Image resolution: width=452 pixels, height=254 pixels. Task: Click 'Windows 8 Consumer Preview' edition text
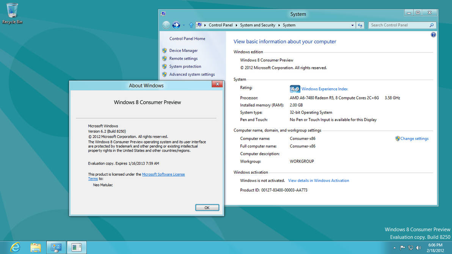click(267, 60)
